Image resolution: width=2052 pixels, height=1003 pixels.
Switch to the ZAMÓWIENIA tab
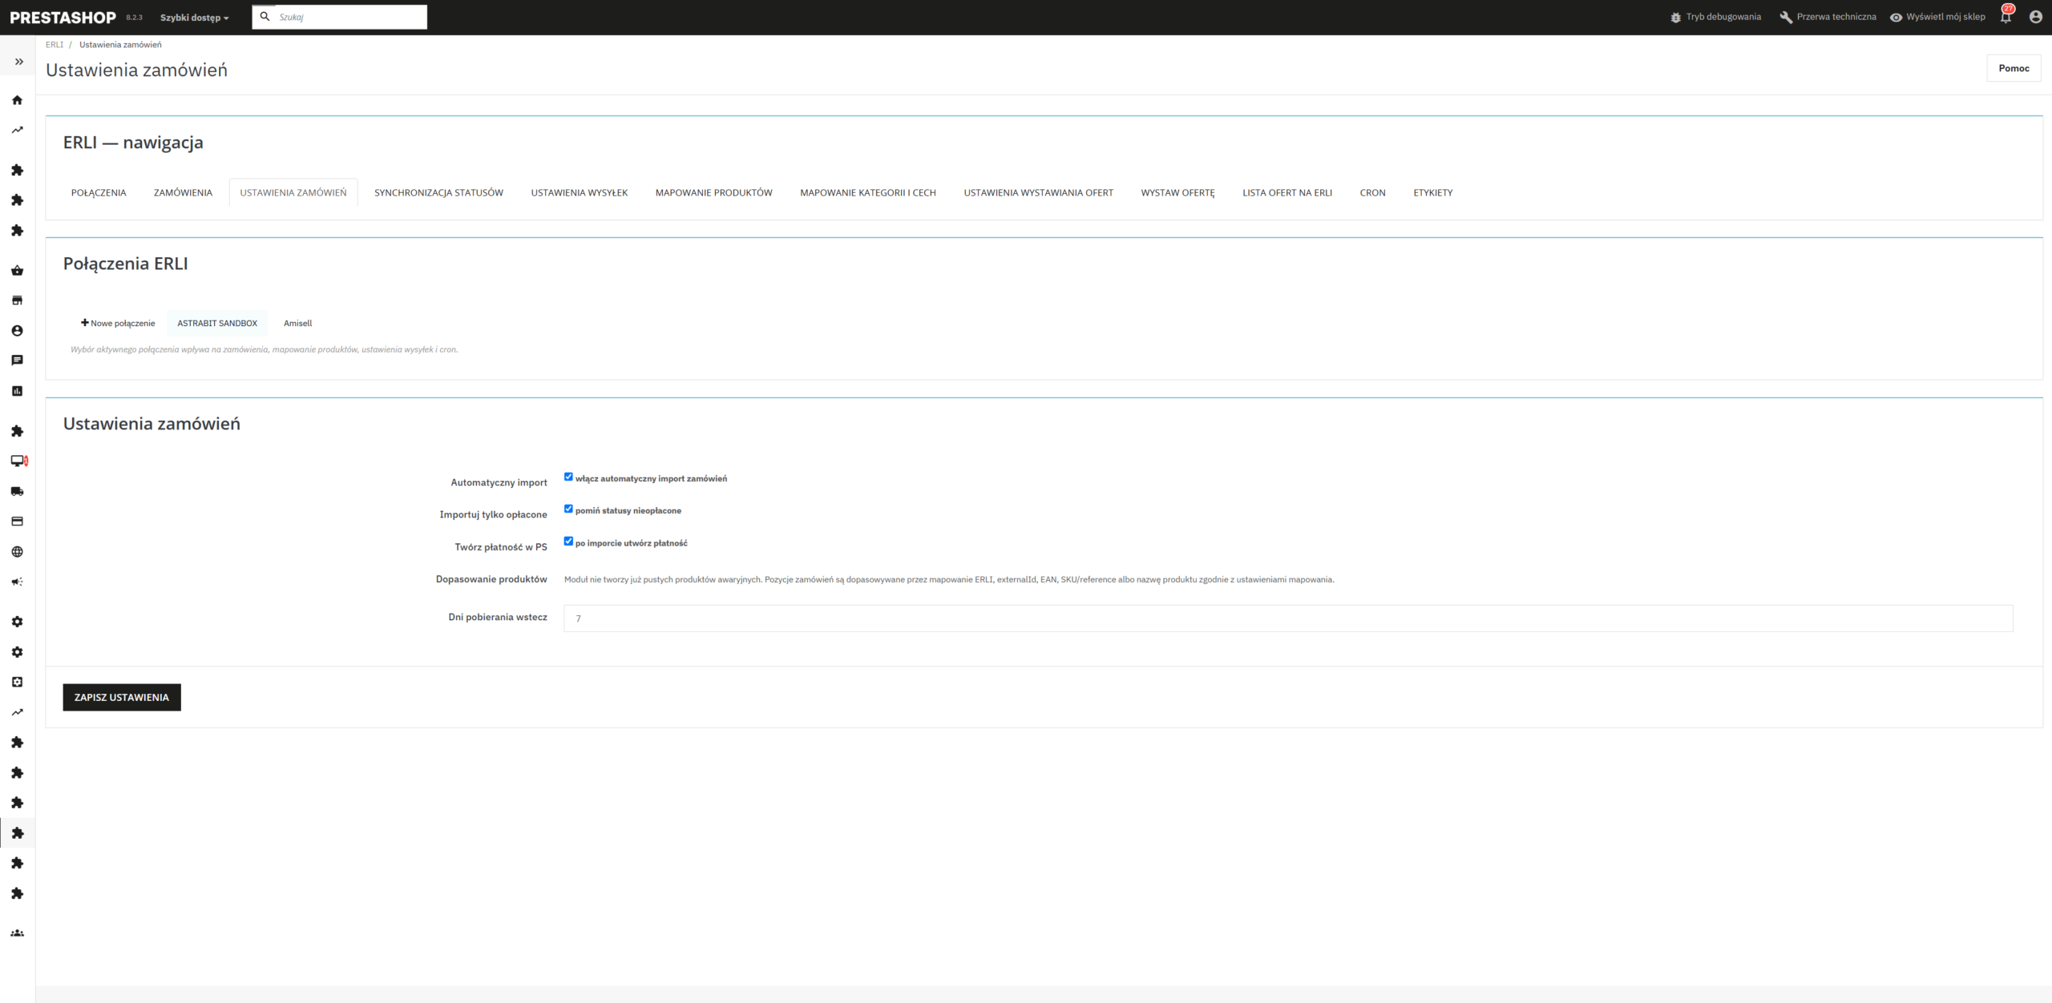pyautogui.click(x=183, y=193)
